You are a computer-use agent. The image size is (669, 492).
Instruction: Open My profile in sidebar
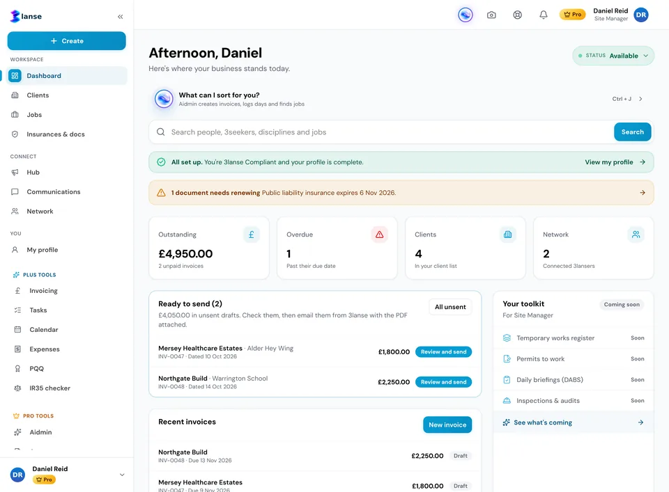67,250
